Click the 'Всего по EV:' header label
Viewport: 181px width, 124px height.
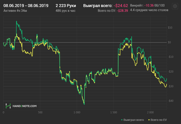[x=107, y=11]
